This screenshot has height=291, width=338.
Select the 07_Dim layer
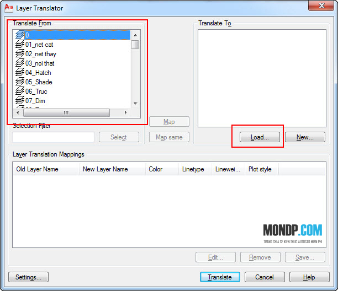35,101
